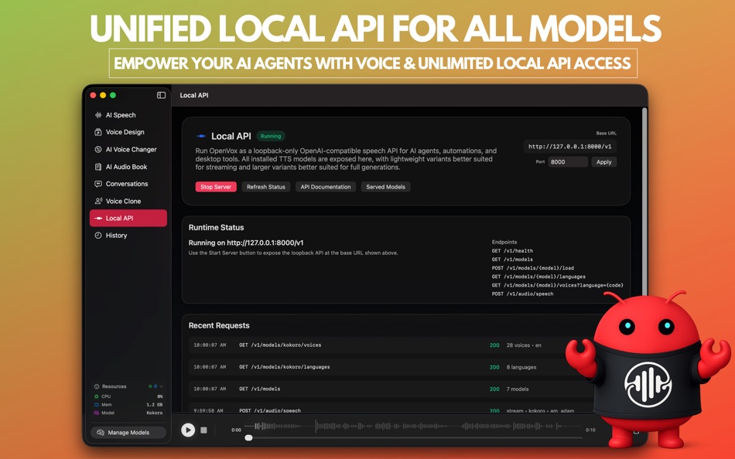This screenshot has height=459, width=735.
Task: Collapse the Resources panel chevron
Action: click(x=161, y=386)
